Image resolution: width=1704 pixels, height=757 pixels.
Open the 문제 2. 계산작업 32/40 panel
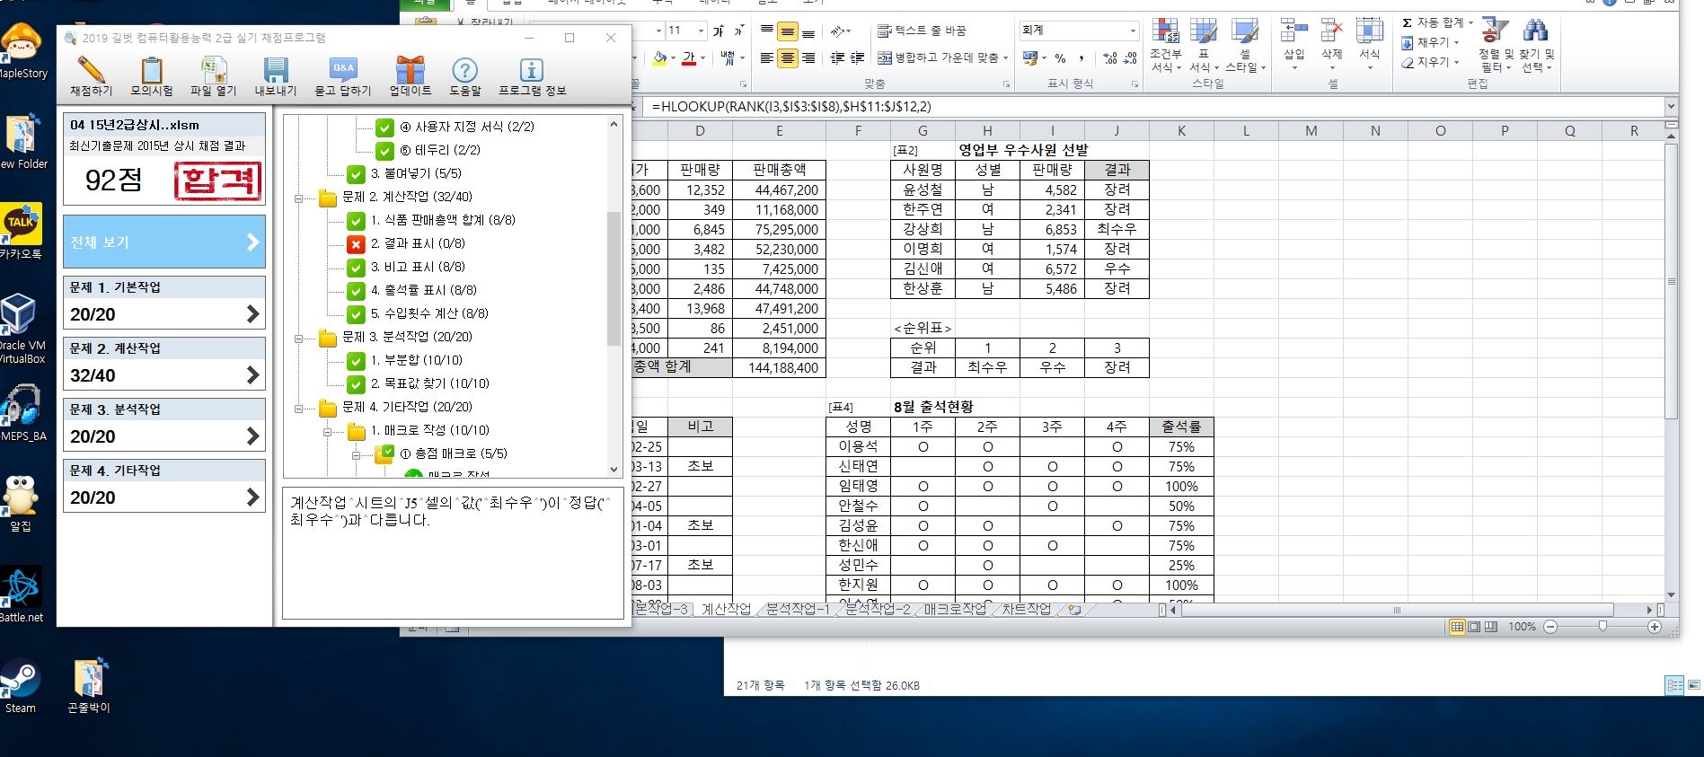(163, 364)
